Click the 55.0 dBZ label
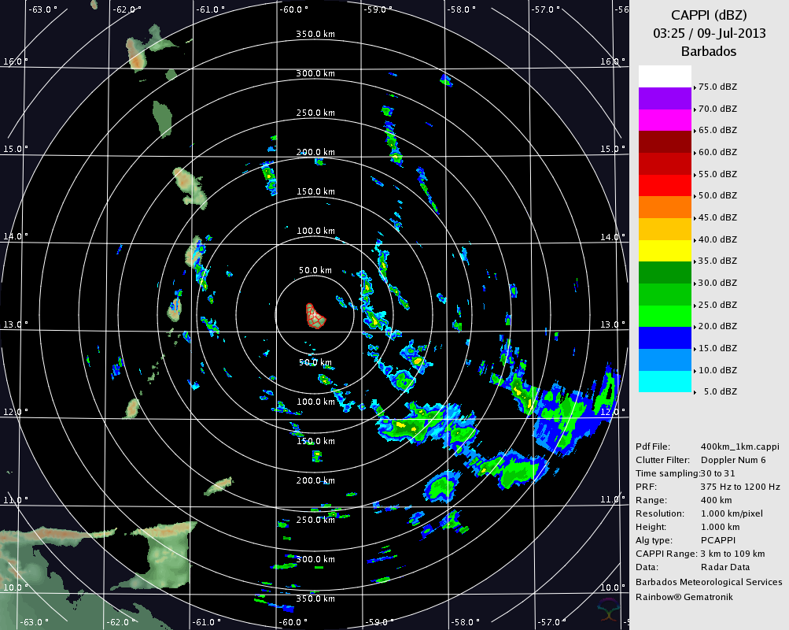Image resolution: width=789 pixels, height=630 pixels. pyautogui.click(x=717, y=174)
